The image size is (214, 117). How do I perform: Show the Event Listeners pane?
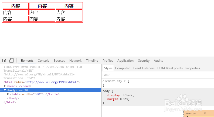[144, 68]
